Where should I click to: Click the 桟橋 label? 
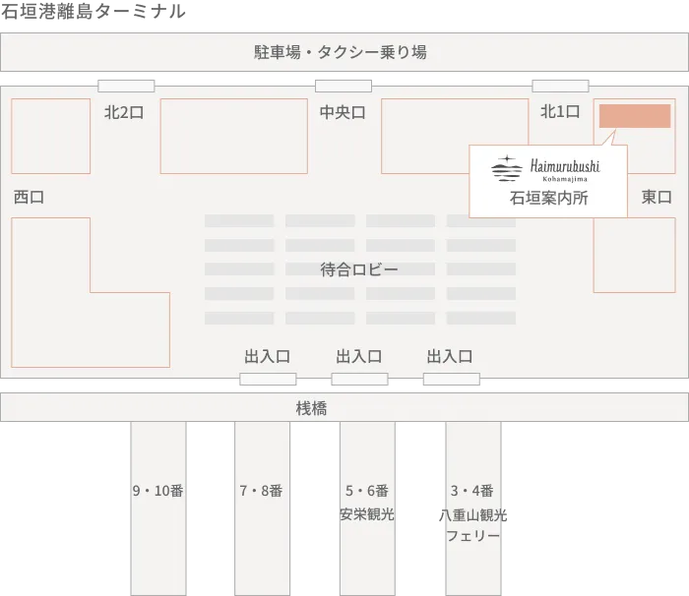point(311,408)
